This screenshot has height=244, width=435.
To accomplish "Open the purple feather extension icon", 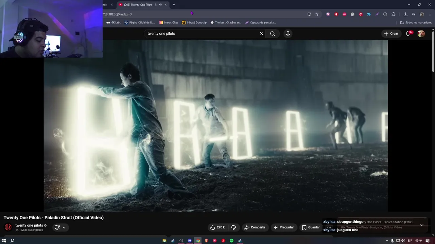I will [x=377, y=14].
